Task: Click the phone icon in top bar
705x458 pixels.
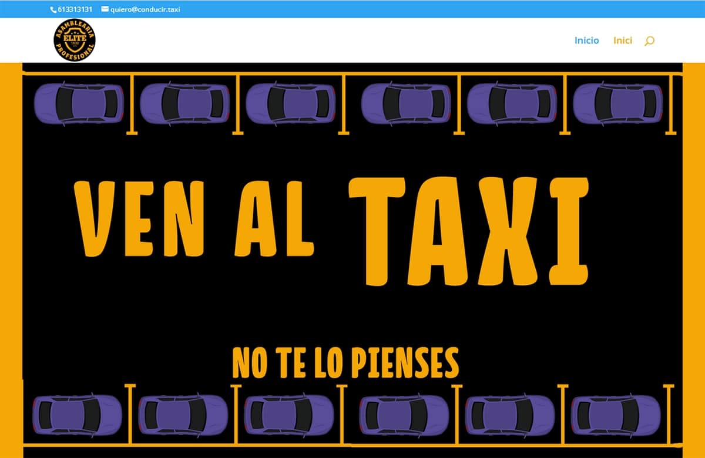Action: tap(54, 9)
